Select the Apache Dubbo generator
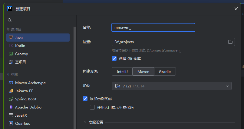 pos(28,107)
